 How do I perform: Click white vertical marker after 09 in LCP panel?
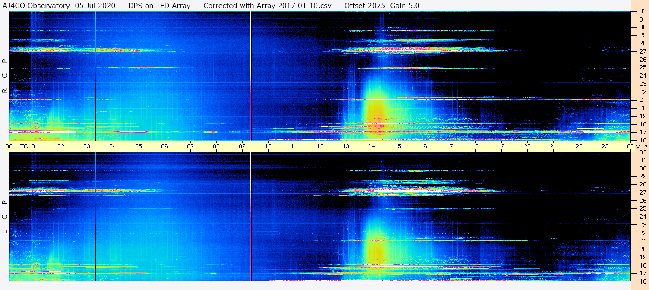click(250, 217)
